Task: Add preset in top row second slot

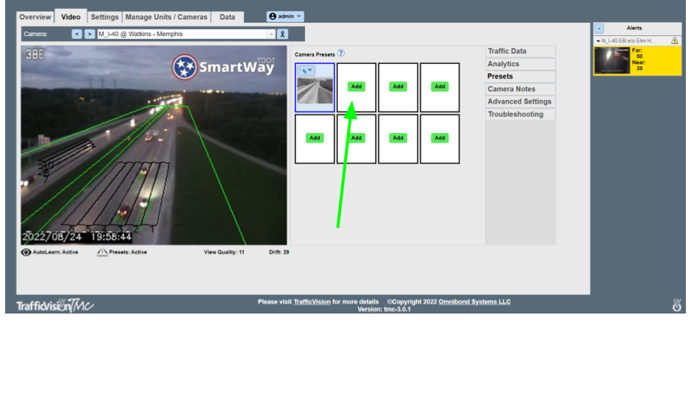Action: tap(356, 87)
